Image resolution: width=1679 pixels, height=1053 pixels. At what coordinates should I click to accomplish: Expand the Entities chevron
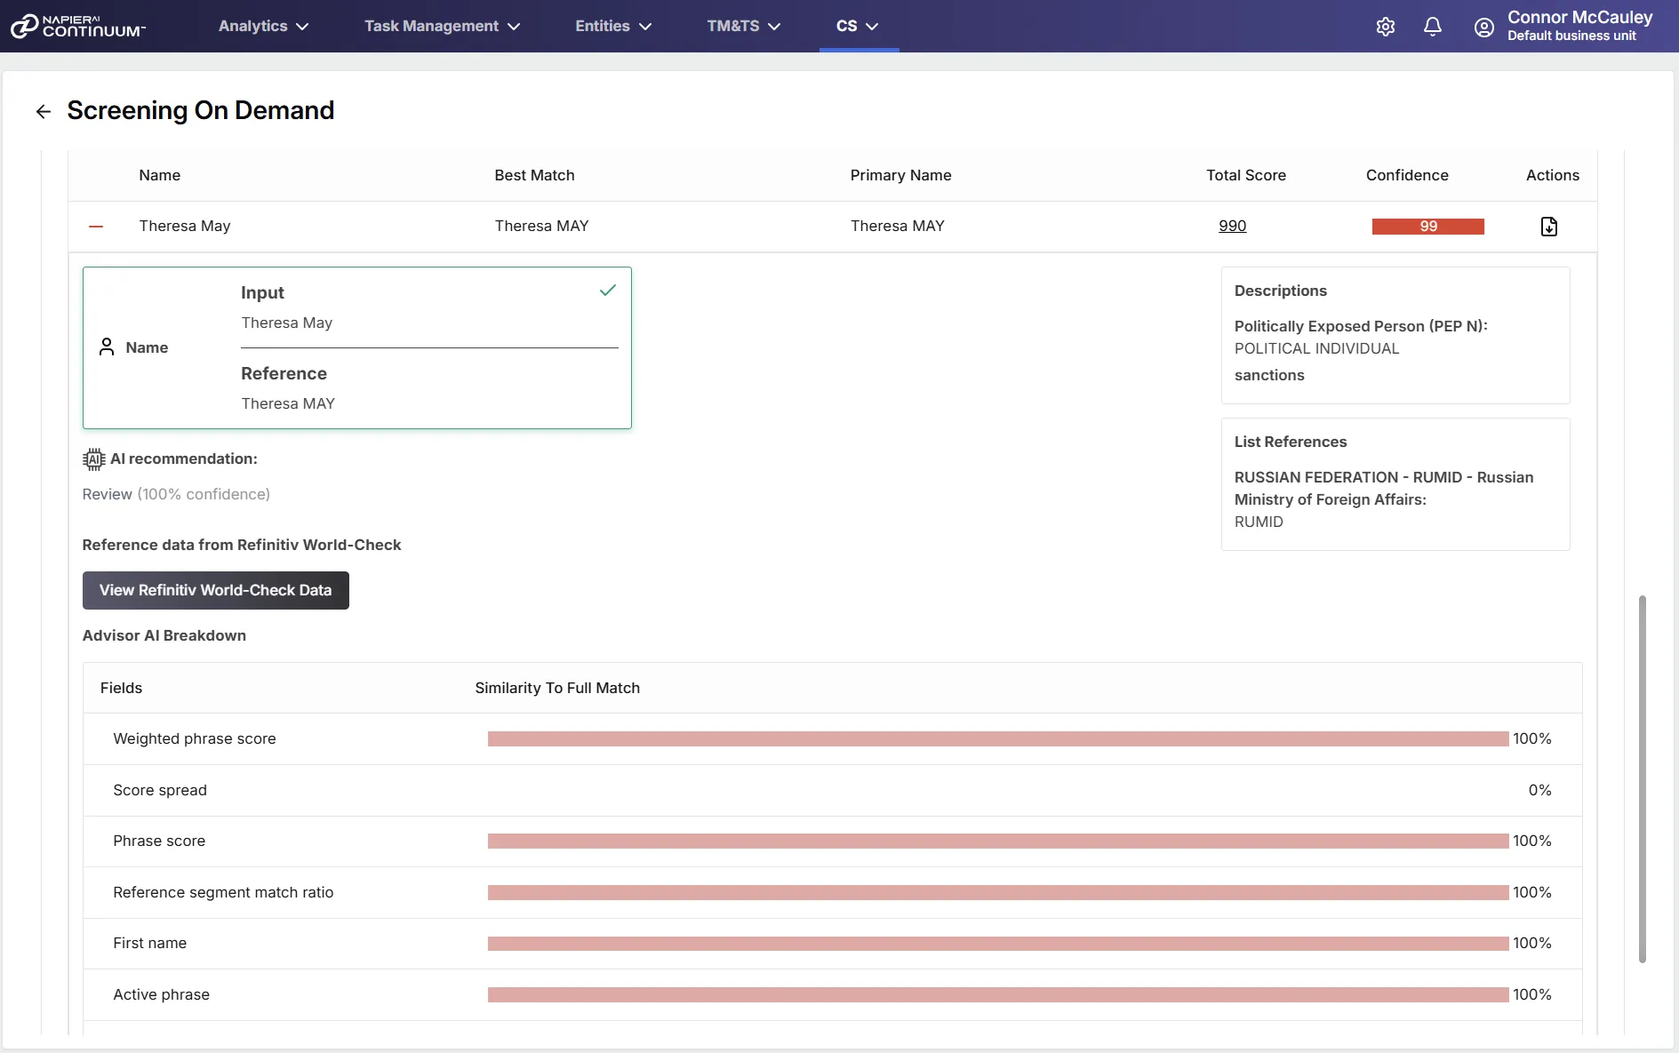(645, 27)
